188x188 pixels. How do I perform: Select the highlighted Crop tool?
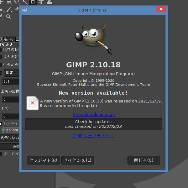33,2
